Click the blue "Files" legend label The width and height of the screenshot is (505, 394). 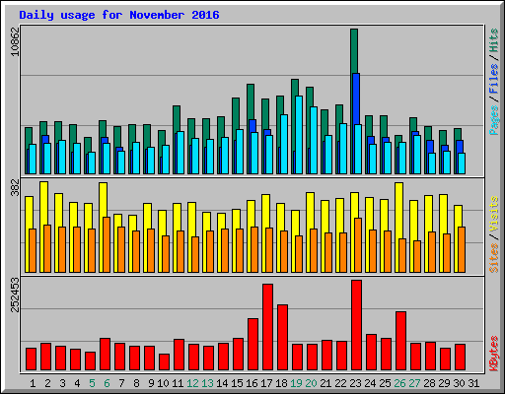[x=494, y=78]
